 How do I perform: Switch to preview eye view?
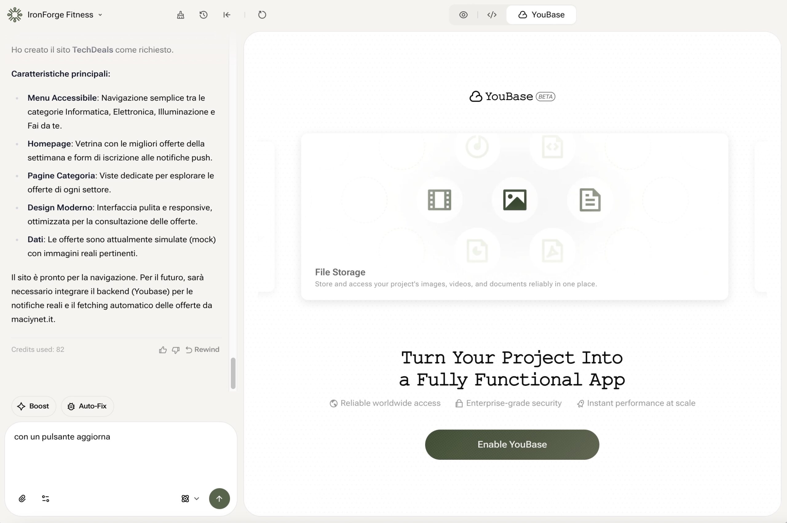tap(463, 15)
